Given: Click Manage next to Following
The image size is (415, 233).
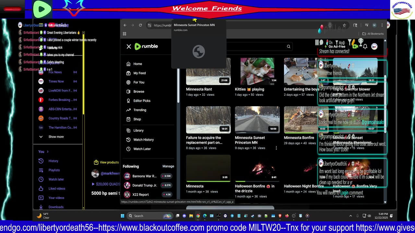Looking at the screenshot, I should [x=168, y=166].
